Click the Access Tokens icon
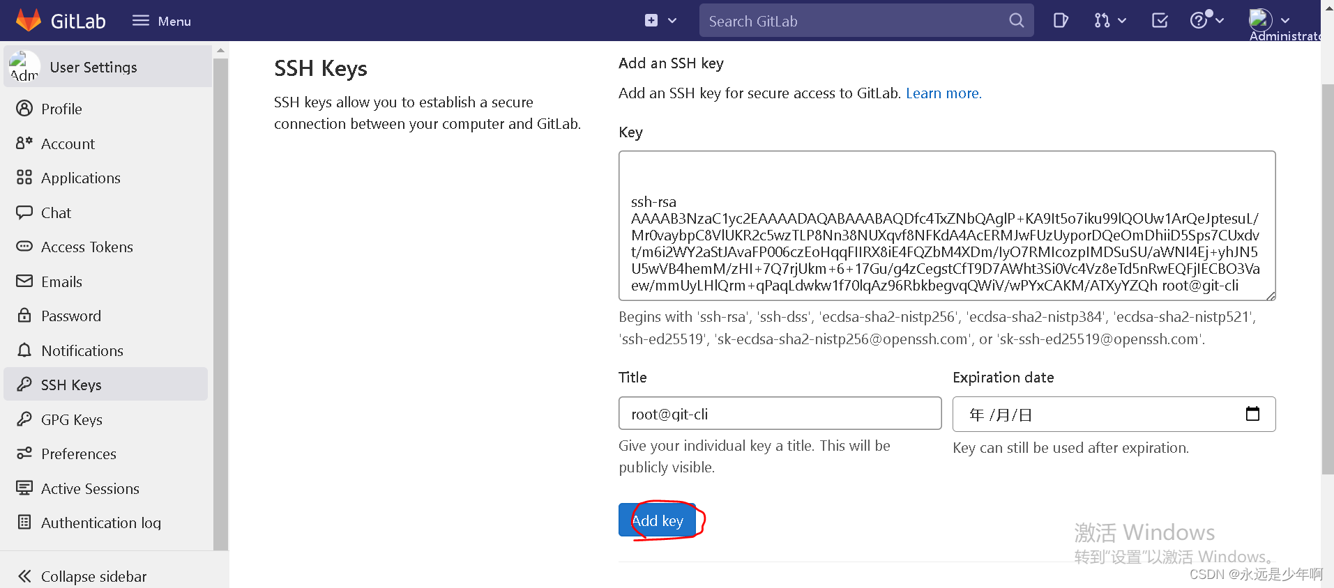 [x=24, y=247]
